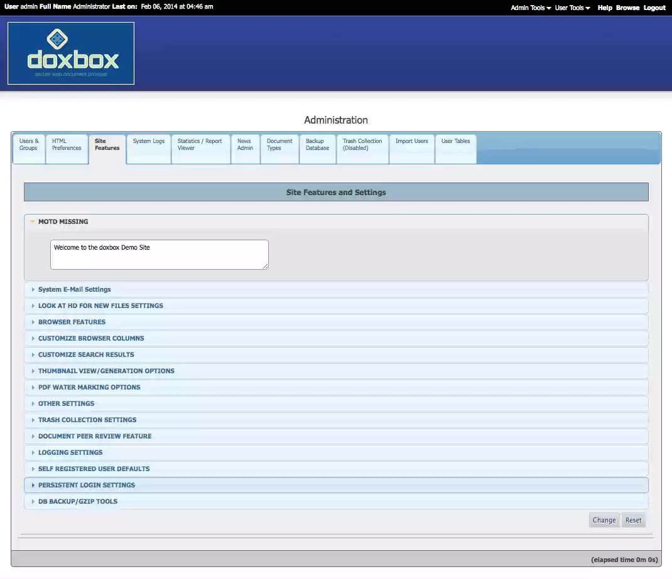Click the Reset button
The height and width of the screenshot is (579, 672).
[633, 519]
